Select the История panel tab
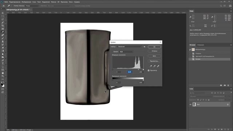 (193, 45)
